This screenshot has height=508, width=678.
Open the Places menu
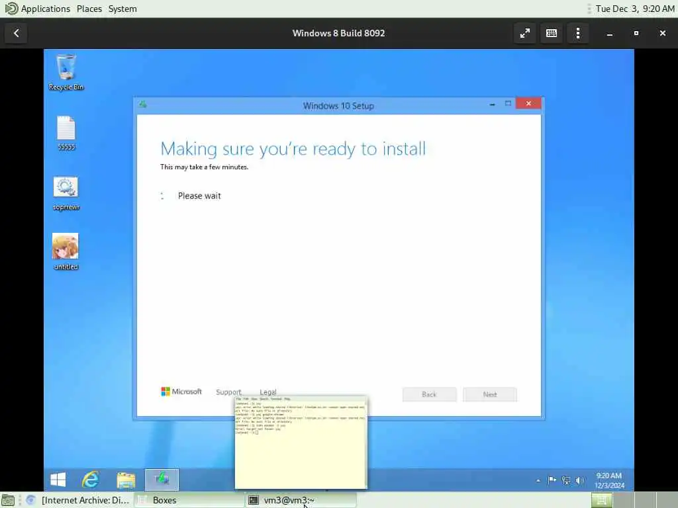[x=89, y=9]
